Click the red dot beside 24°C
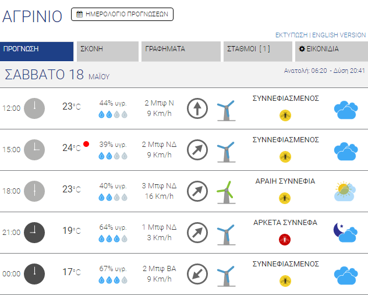 [86, 143]
